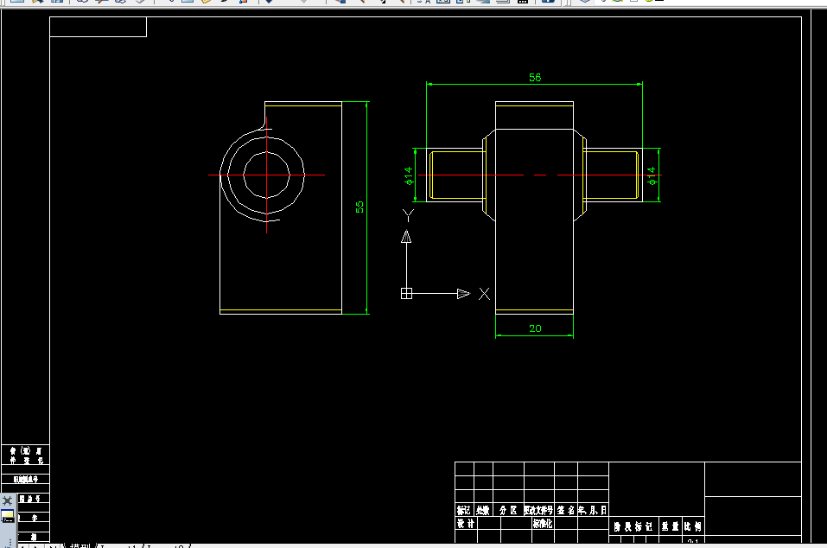The image size is (827, 548).
Task: Select the 56 width dimension text
Action: [535, 78]
